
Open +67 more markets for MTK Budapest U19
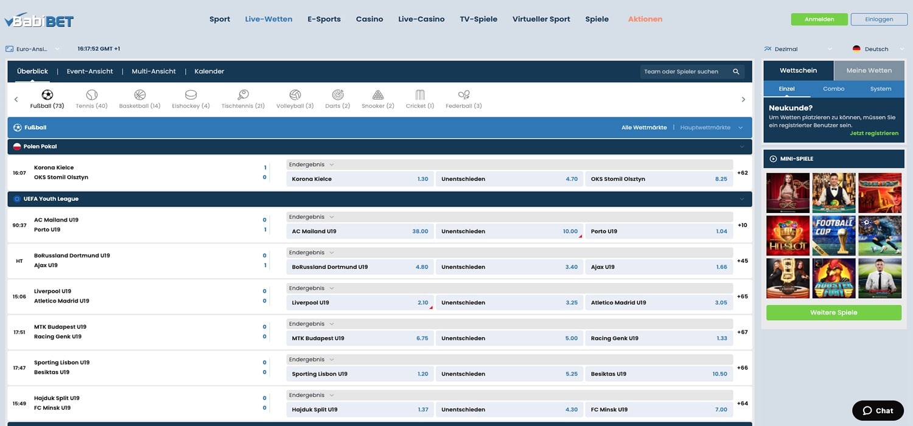pyautogui.click(x=742, y=332)
